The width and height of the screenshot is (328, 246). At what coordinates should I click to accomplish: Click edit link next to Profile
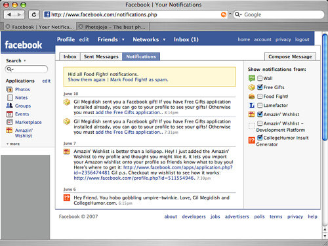point(84,39)
